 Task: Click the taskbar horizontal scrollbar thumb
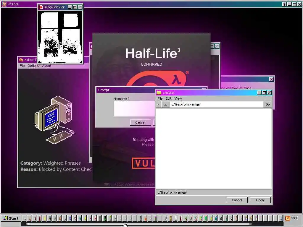pyautogui.click(x=138, y=224)
